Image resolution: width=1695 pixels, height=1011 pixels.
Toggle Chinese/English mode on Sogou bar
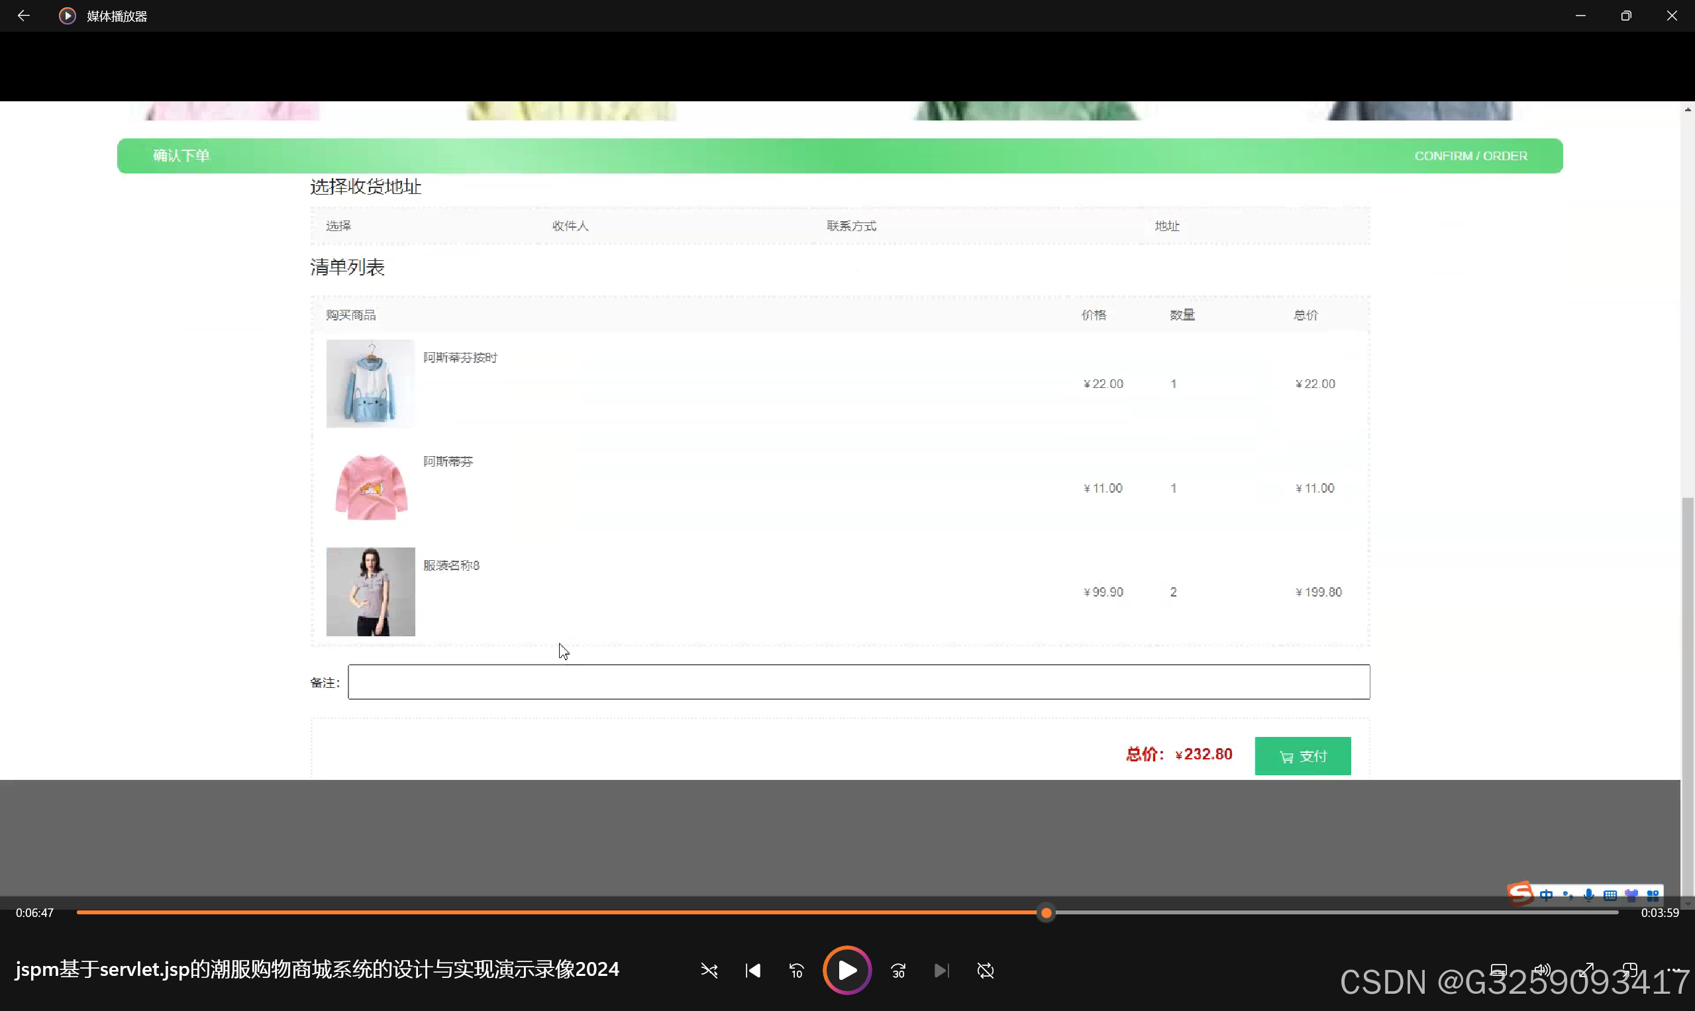pyautogui.click(x=1547, y=895)
